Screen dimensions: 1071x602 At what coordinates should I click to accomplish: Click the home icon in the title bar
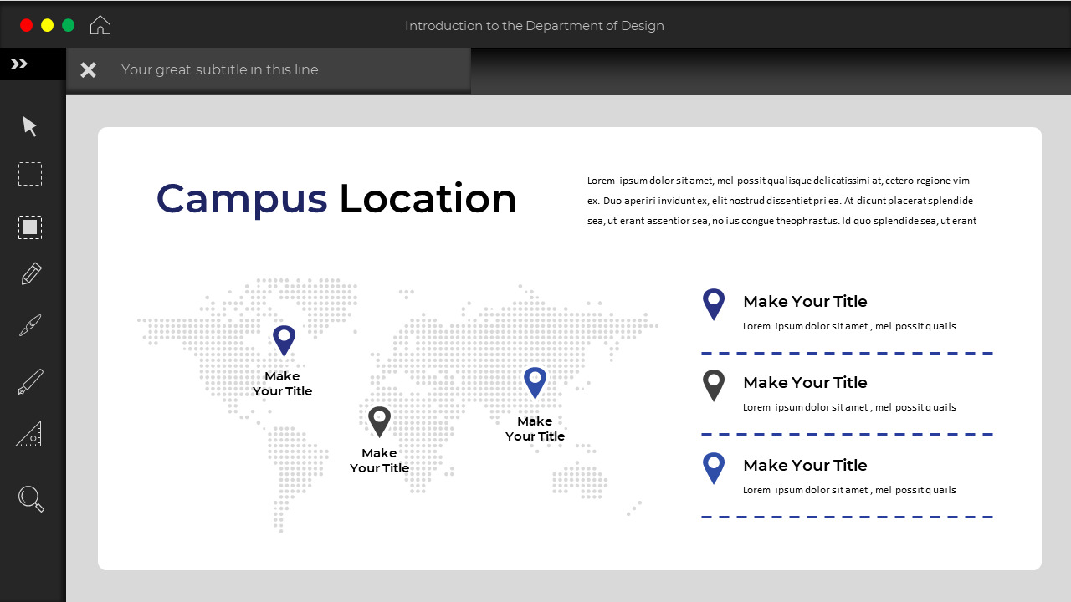tap(100, 25)
